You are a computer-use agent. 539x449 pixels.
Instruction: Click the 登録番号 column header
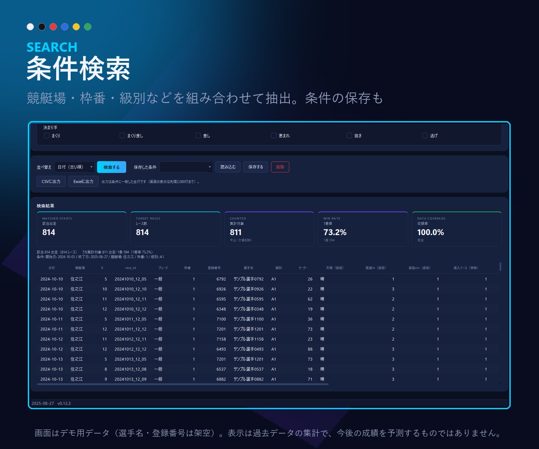(214, 268)
